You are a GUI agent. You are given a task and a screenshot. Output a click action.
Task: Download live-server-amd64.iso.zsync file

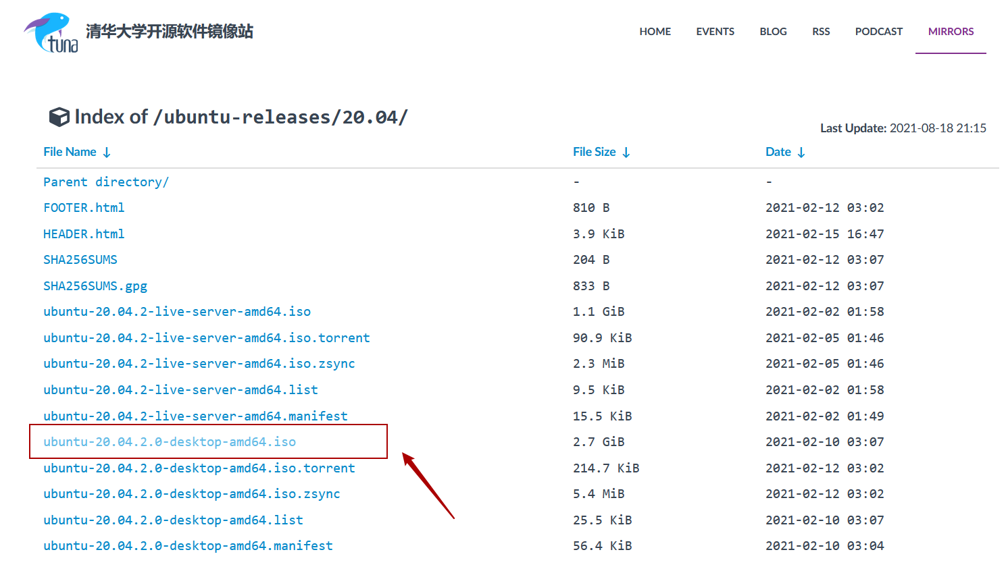click(199, 364)
